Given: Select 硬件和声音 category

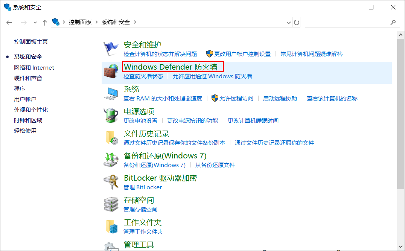Looking at the screenshot, I should coord(28,78).
